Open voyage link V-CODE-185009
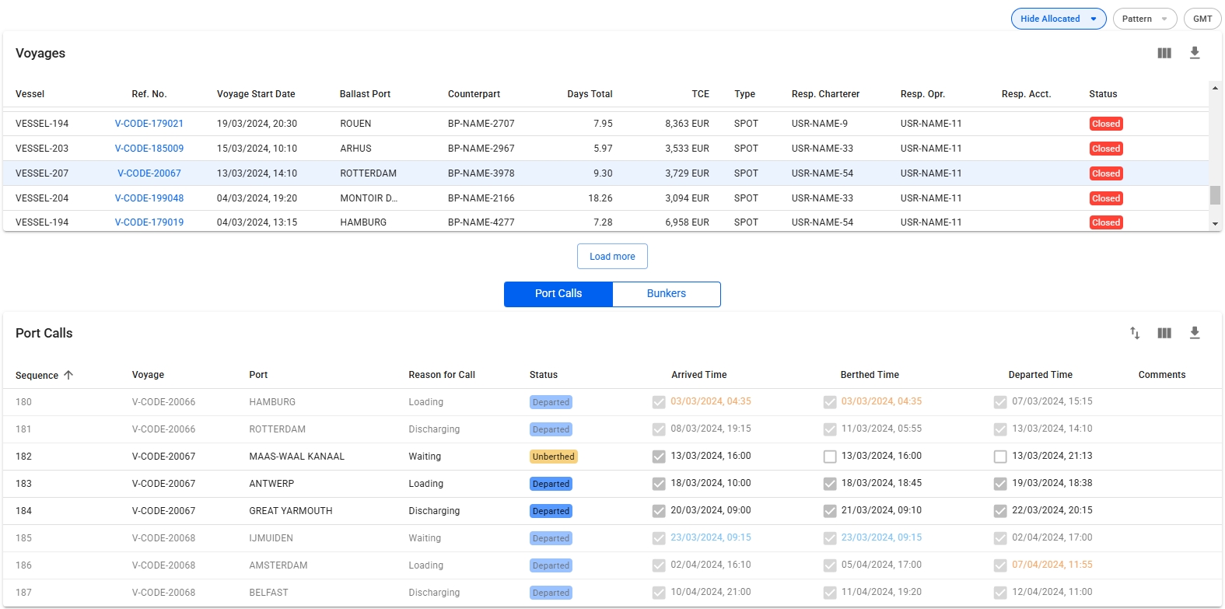Viewport: 1225px width, 609px height. [149, 149]
